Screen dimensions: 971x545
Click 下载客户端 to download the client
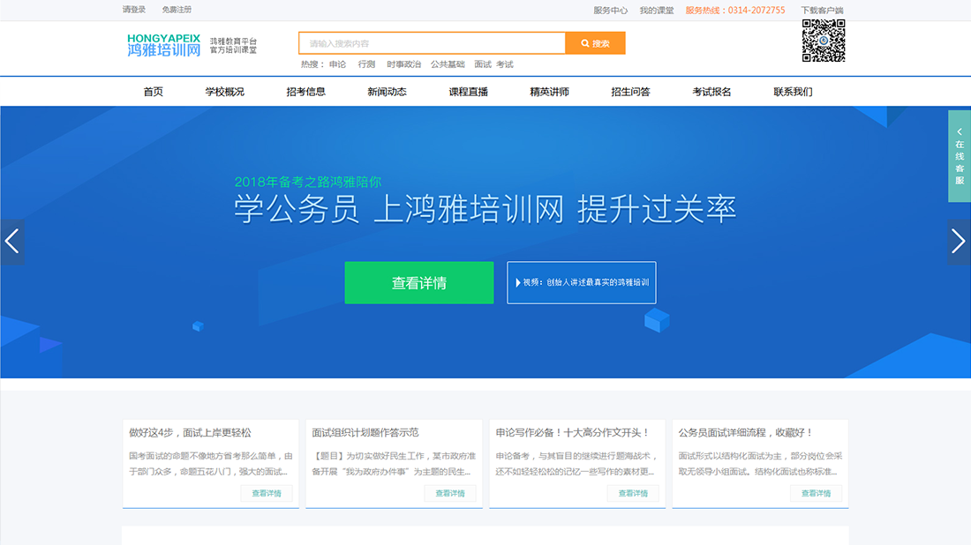[x=823, y=9]
